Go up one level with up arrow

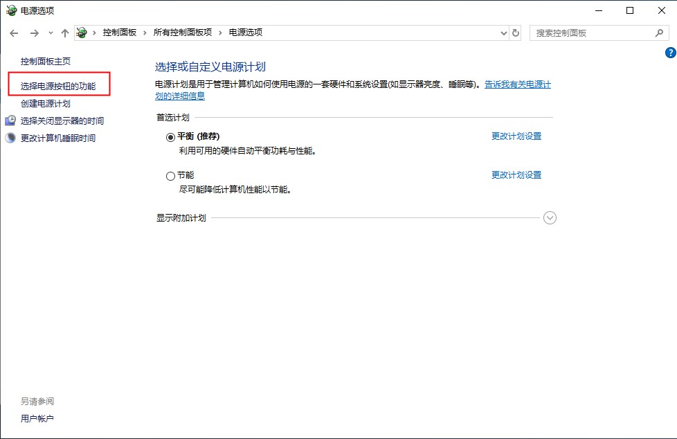[x=65, y=33]
